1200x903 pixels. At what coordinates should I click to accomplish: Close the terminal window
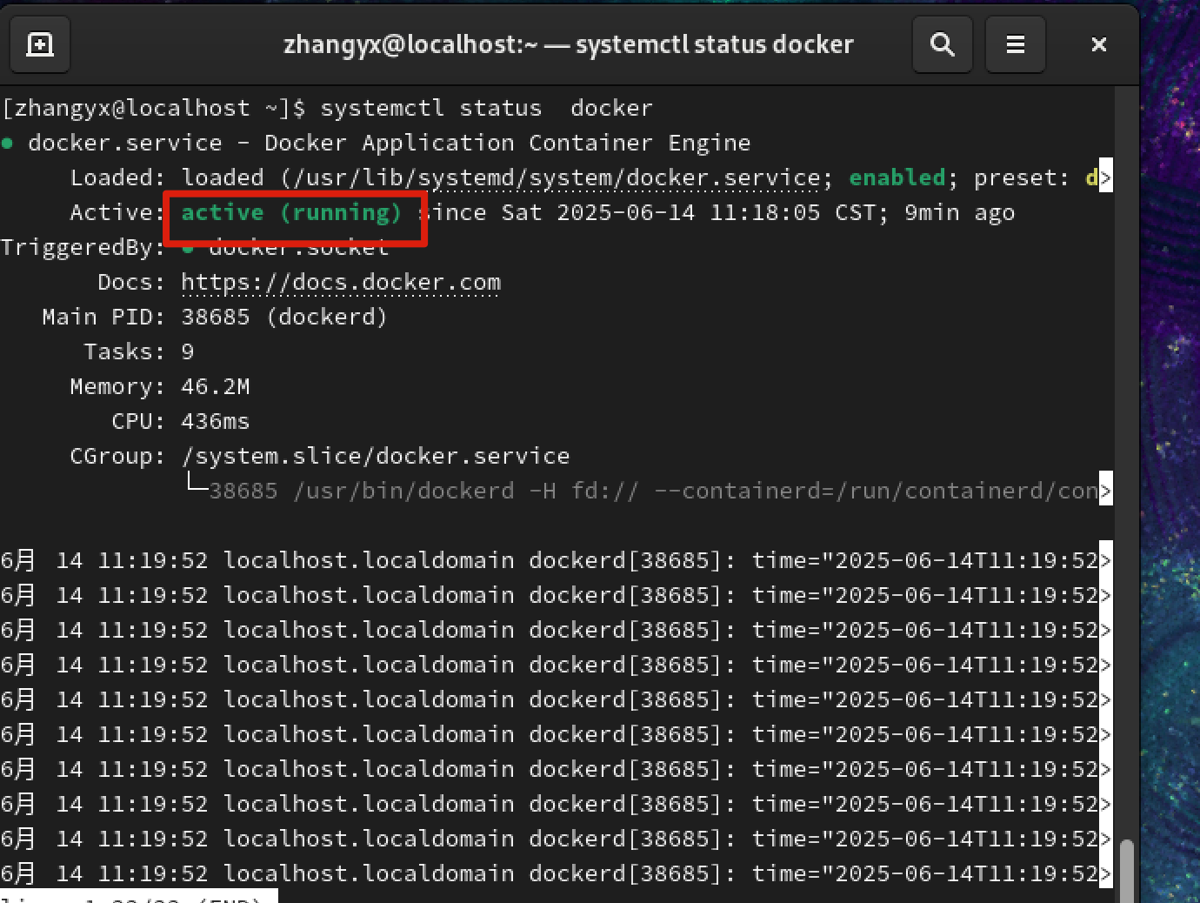[1099, 44]
